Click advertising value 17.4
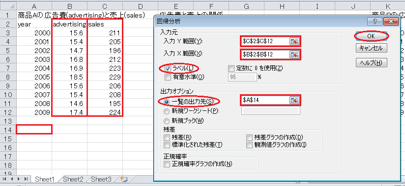405x186 pixels. [69, 112]
